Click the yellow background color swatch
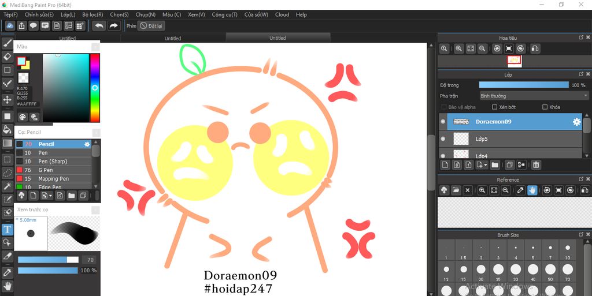The width and height of the screenshot is (592, 296). click(x=27, y=66)
